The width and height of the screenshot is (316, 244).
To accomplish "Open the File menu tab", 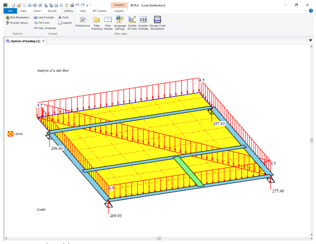I will click(10, 11).
